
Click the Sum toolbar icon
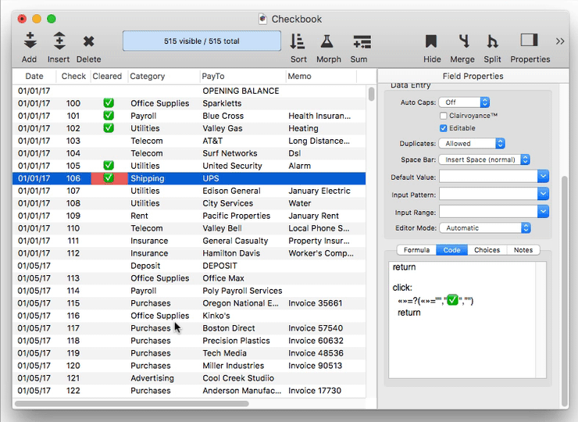point(359,41)
